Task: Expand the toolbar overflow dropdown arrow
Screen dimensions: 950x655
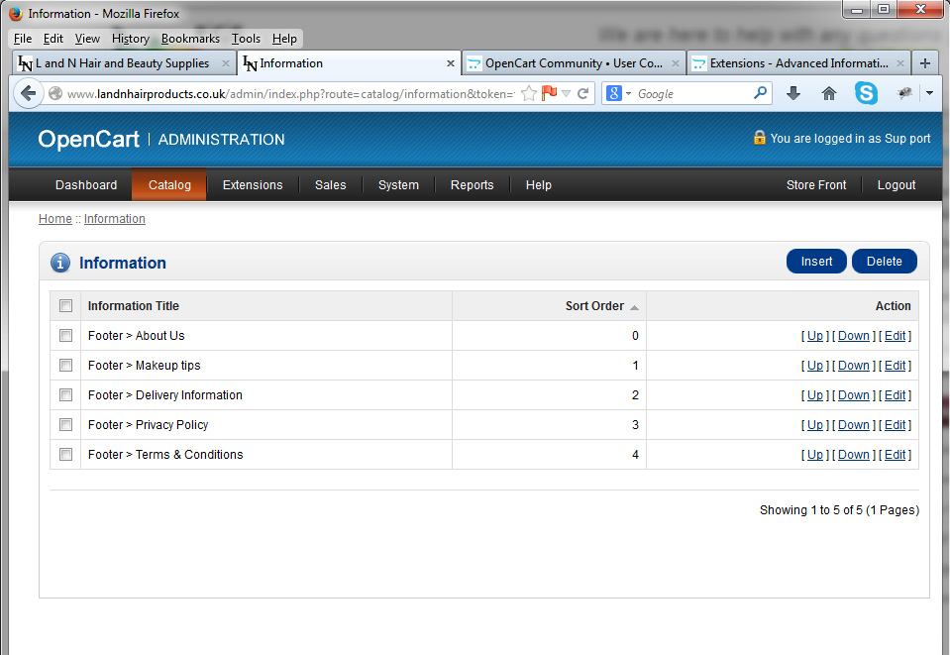Action: tap(929, 93)
